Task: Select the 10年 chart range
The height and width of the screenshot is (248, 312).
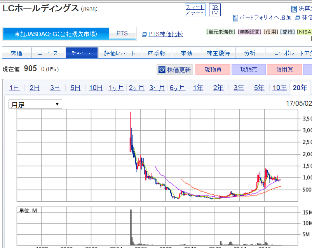Action: point(279,88)
